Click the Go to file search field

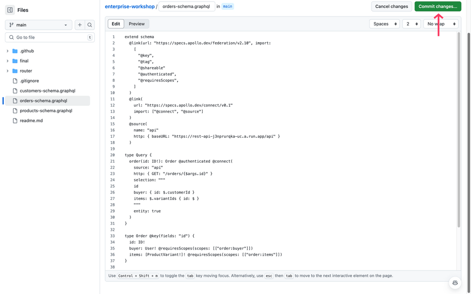pos(50,38)
